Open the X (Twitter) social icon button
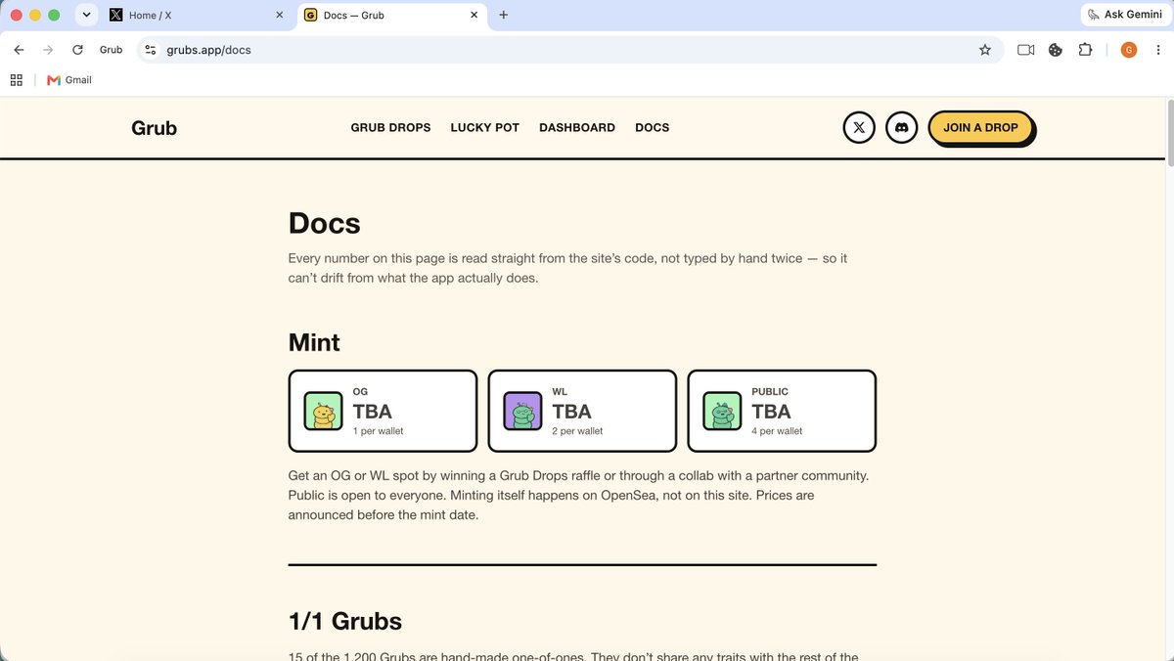1174x661 pixels. 859,127
